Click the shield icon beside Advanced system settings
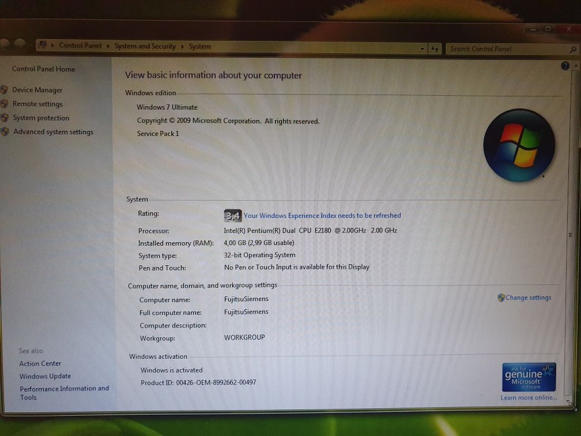Screen dimensions: 581x436 [x=5, y=131]
